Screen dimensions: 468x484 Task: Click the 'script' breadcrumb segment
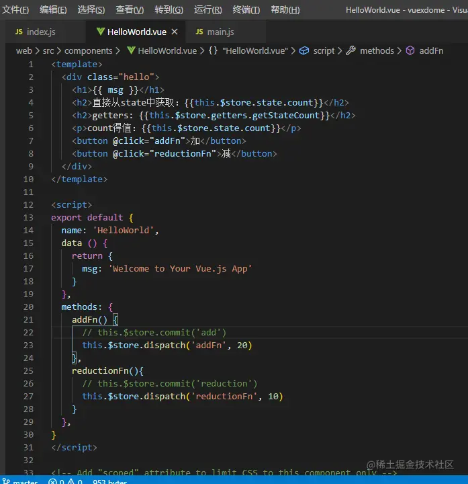[324, 50]
